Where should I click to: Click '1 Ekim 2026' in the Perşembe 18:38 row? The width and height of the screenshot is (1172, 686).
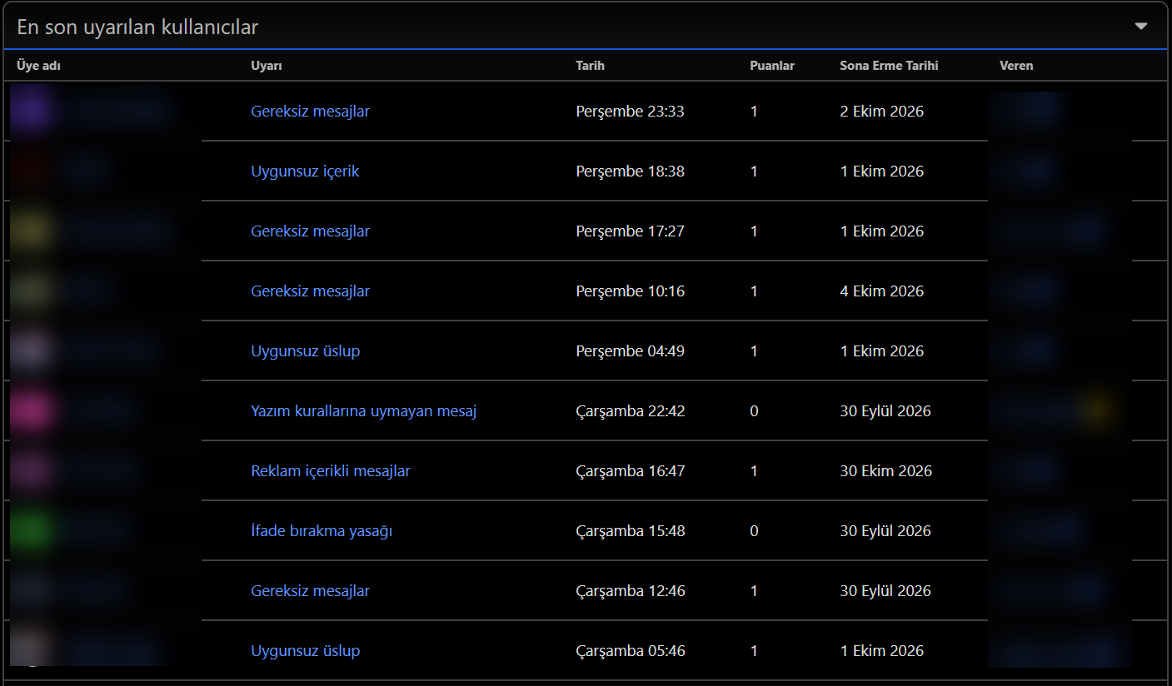tap(881, 171)
